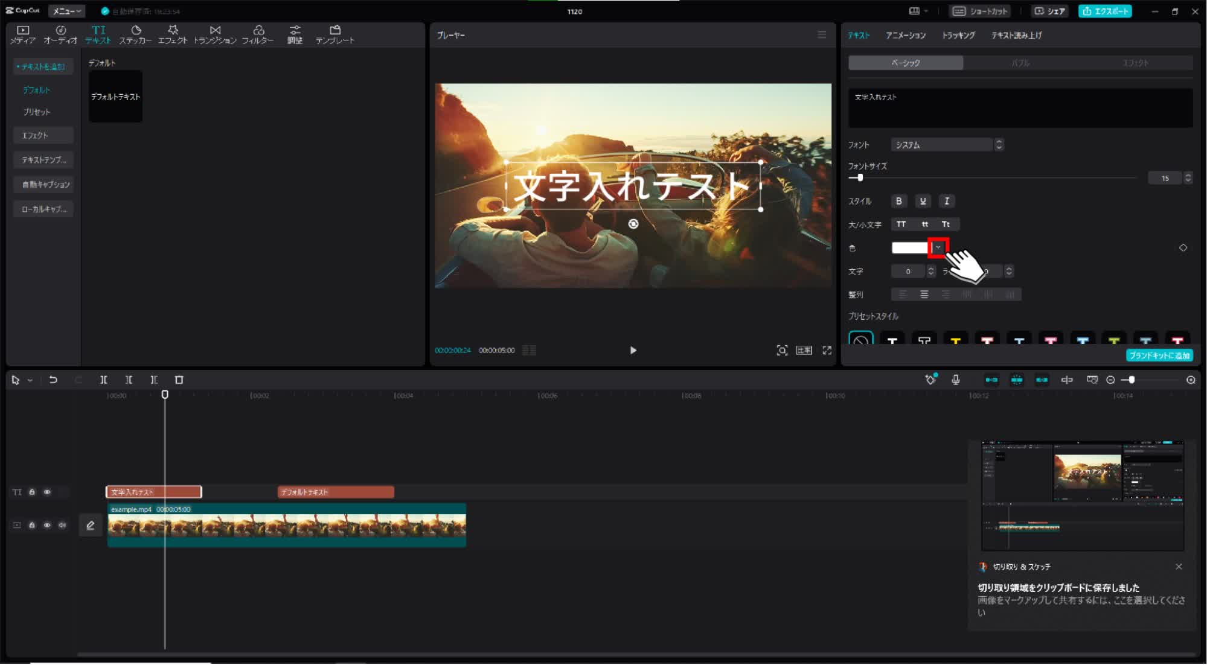Screen dimensions: 1207x665
Task: Open the layout switcher dropdown in title bar
Action: [918, 11]
